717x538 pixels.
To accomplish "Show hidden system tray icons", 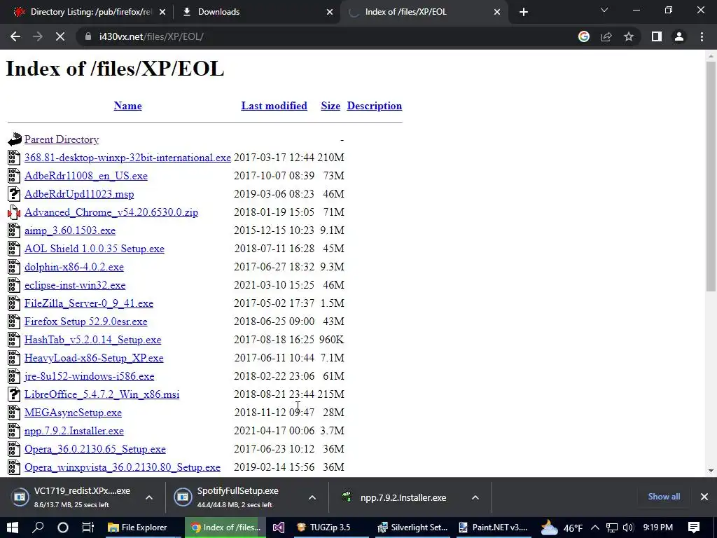I will [595, 527].
